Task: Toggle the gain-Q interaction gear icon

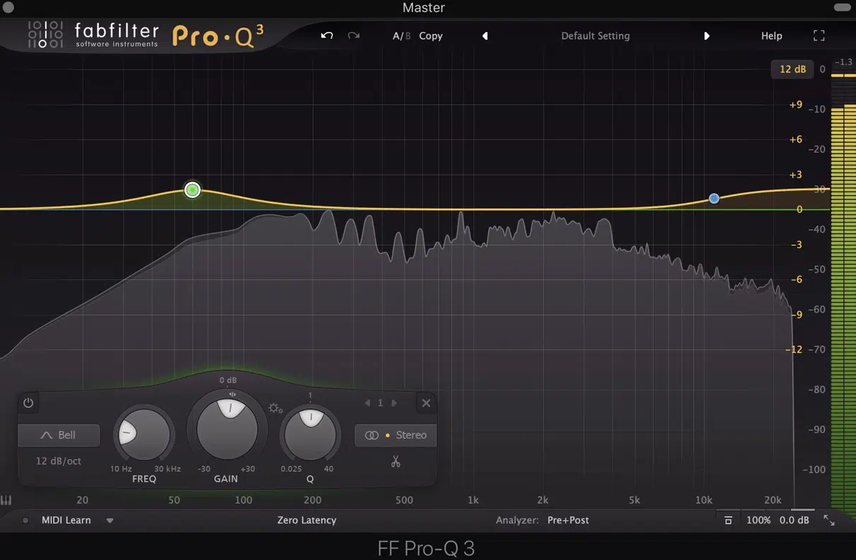Action: coord(275,408)
